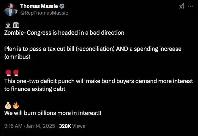Click the left boxing glove emoji

tap(8, 73)
